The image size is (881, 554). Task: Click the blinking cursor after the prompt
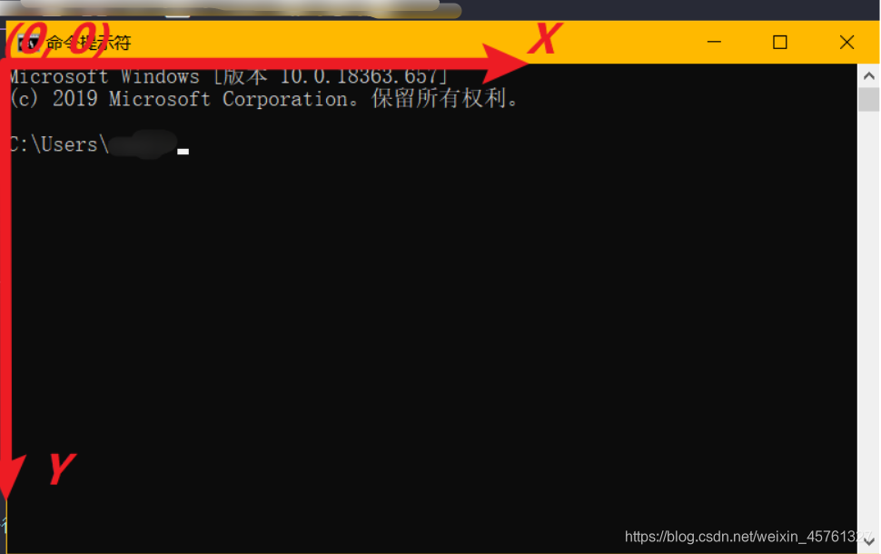(x=183, y=151)
